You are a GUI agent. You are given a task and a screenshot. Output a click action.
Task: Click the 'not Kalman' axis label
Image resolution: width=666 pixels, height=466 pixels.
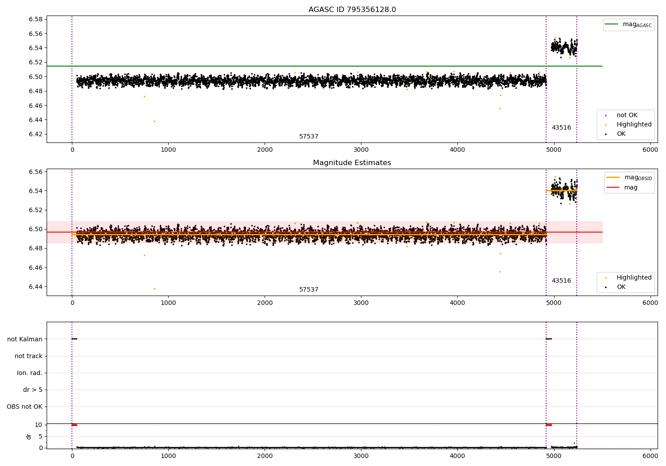pyautogui.click(x=25, y=340)
